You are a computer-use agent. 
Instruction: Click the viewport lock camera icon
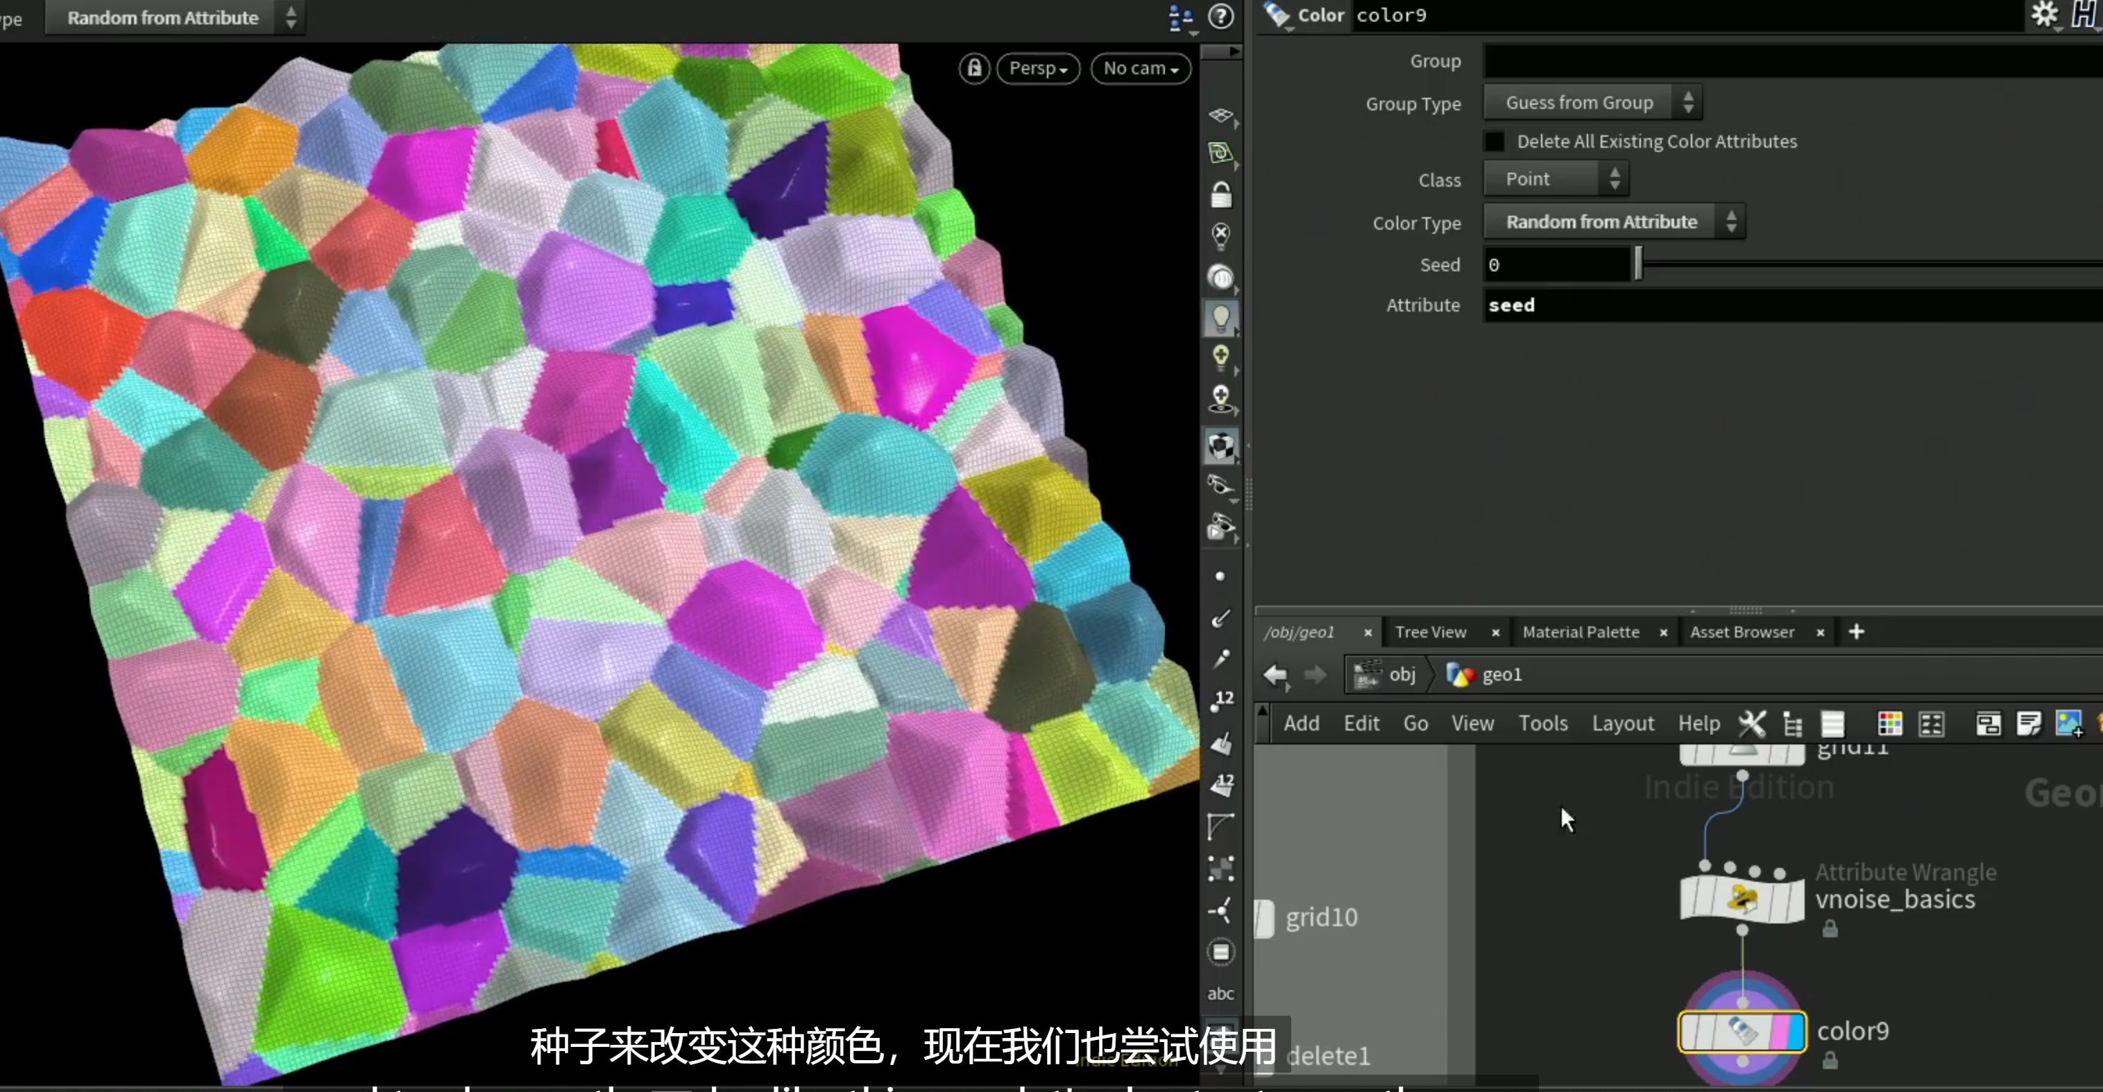point(974,69)
